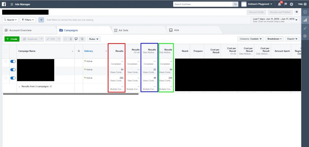
Task: Click Review and Publish
Action: coord(281,12)
